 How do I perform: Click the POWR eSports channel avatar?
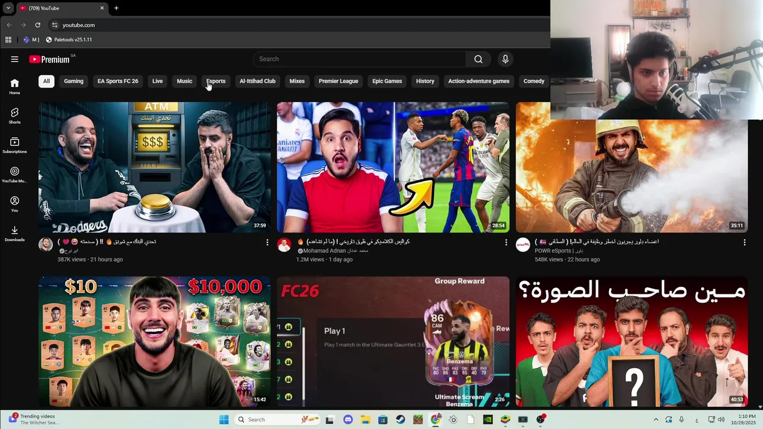tap(523, 245)
